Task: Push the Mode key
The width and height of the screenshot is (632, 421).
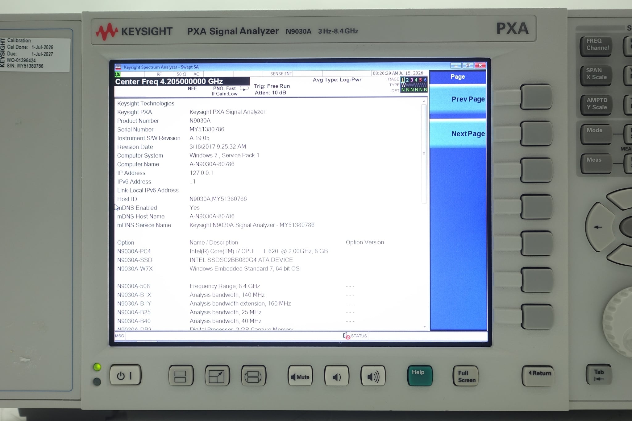Action: coord(596,134)
